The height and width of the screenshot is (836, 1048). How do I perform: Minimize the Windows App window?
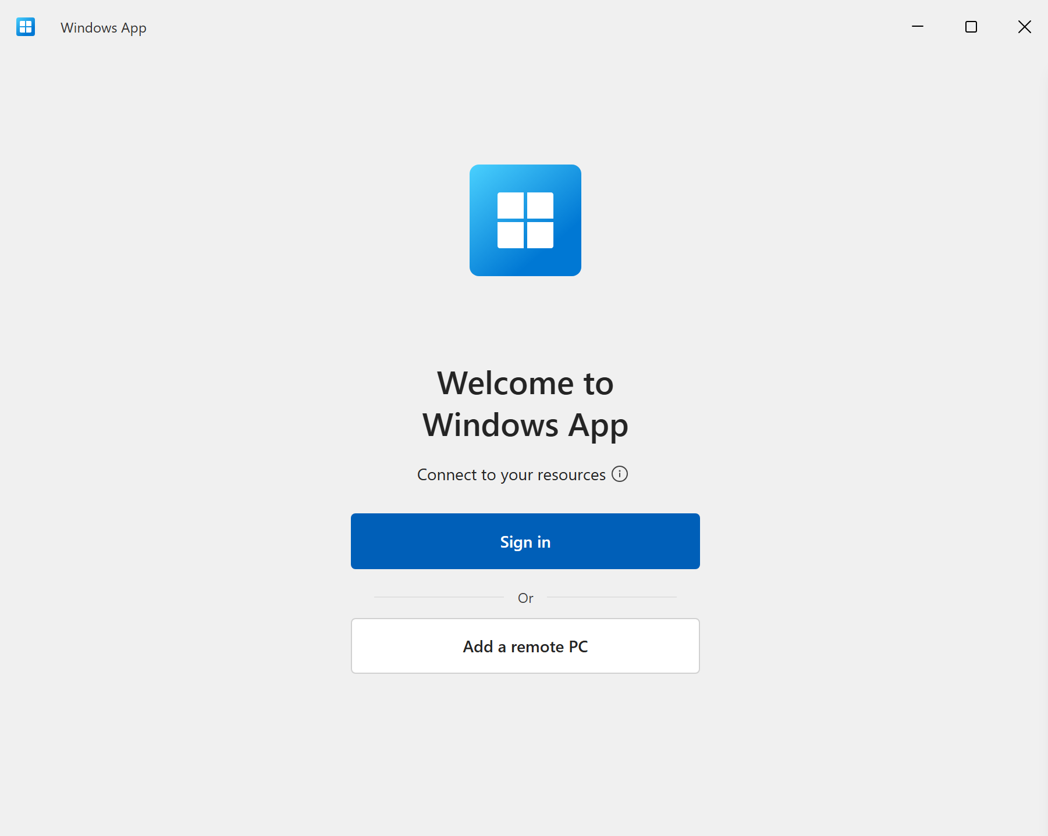(918, 27)
